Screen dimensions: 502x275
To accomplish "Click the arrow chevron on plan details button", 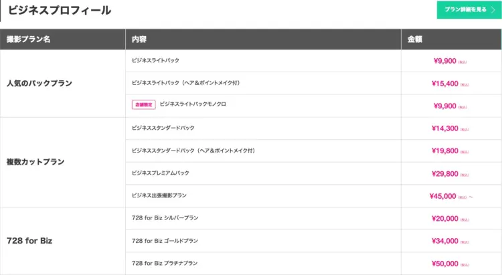I will pyautogui.click(x=493, y=10).
